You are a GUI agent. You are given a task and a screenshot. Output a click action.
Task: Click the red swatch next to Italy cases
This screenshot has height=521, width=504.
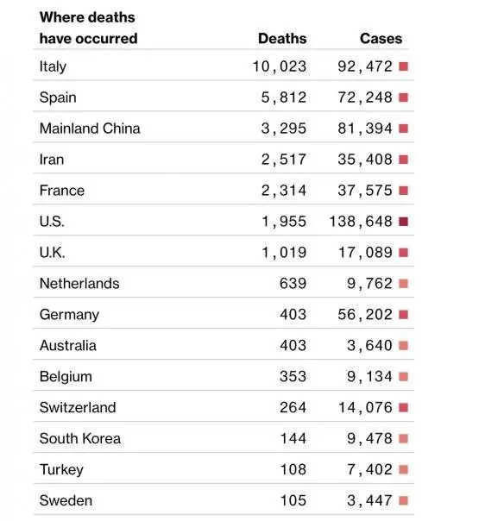(x=403, y=66)
